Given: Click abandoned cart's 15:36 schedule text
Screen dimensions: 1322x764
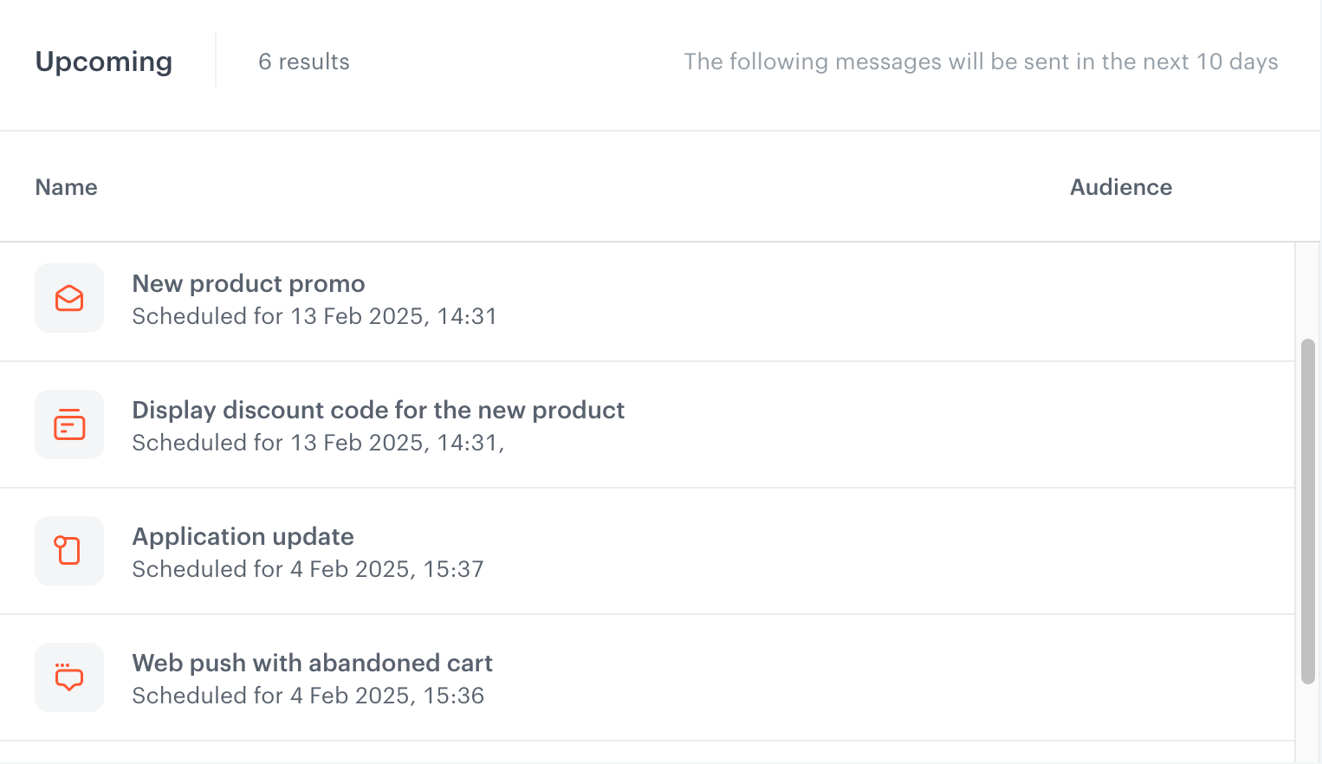Looking at the screenshot, I should (308, 696).
